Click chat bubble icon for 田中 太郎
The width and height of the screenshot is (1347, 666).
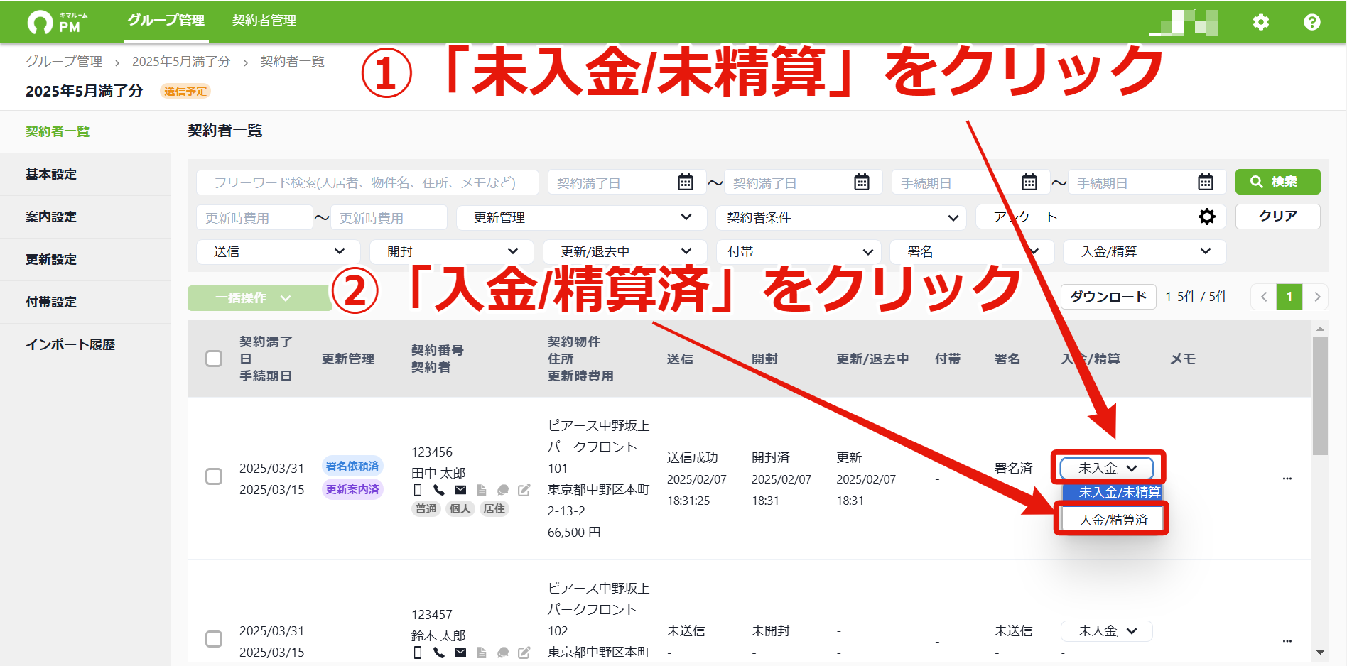503,490
